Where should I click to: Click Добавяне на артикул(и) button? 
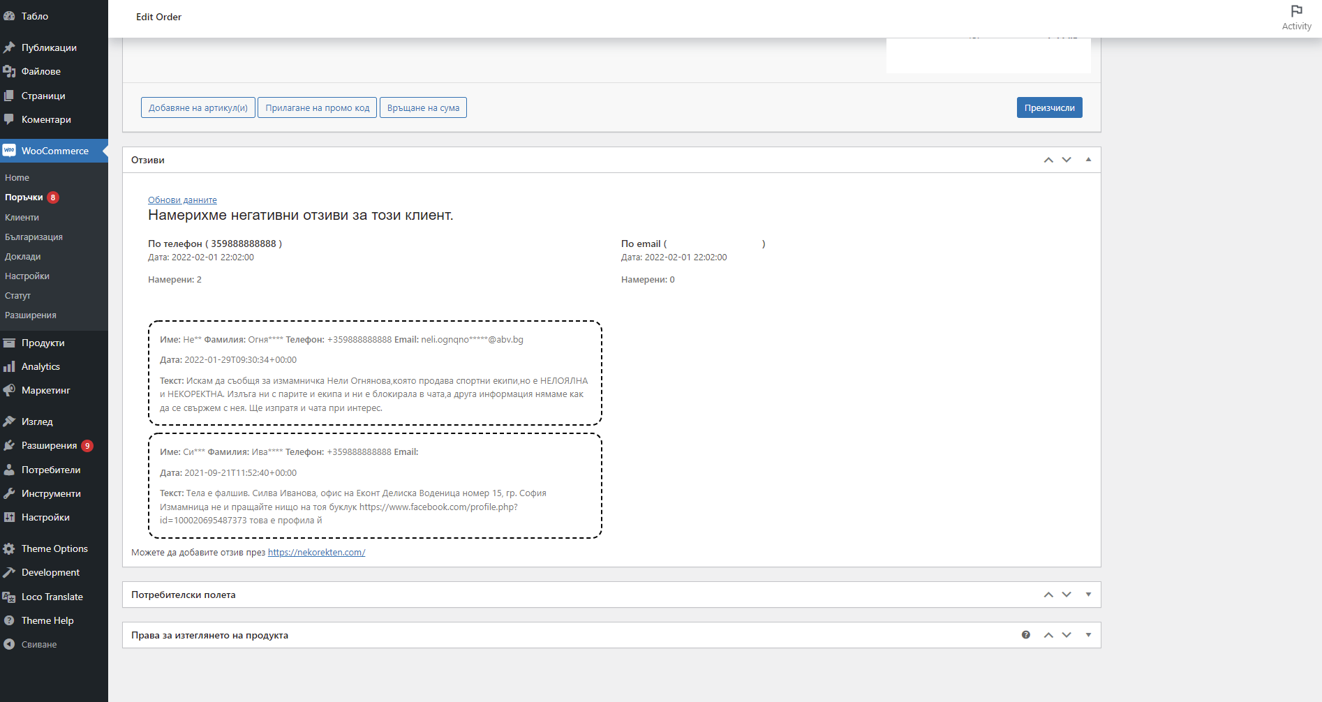click(198, 107)
